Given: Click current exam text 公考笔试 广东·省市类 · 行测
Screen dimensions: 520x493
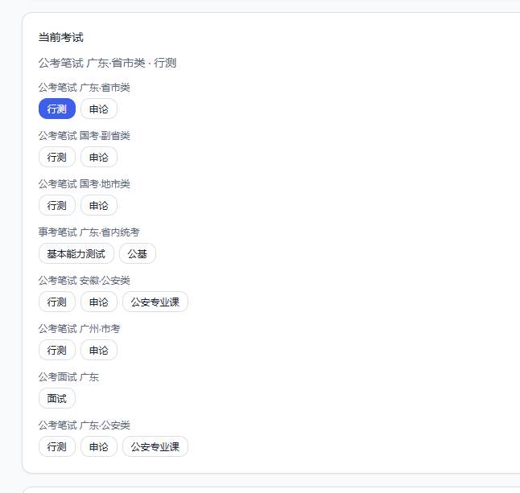Looking at the screenshot, I should coord(107,63).
